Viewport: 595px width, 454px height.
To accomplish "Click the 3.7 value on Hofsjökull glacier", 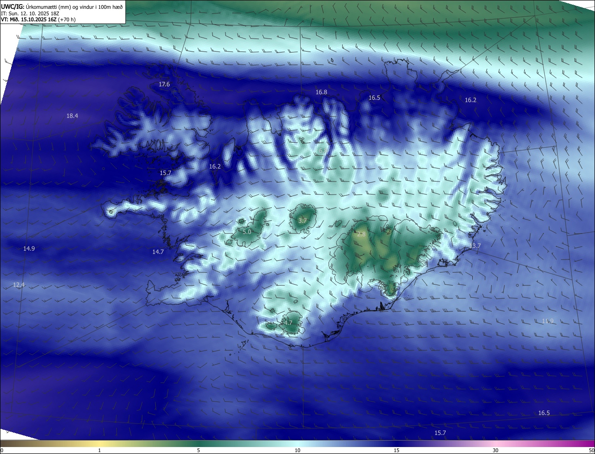I will [x=302, y=221].
